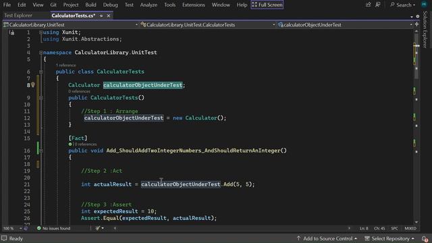Viewport: 432px width, 243px height.
Task: Click the 'No issues found' status
Action: click(54, 228)
